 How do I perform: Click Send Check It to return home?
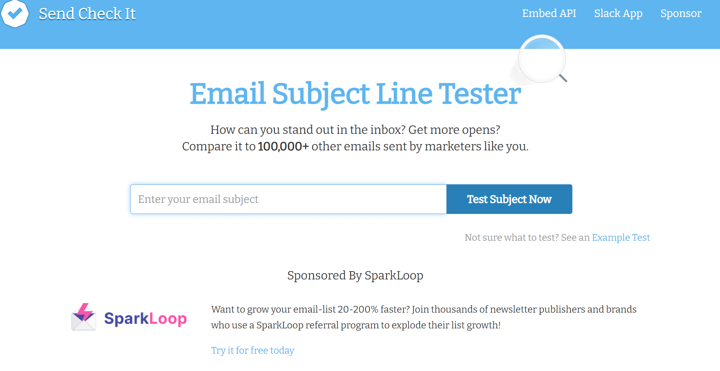coord(88,14)
